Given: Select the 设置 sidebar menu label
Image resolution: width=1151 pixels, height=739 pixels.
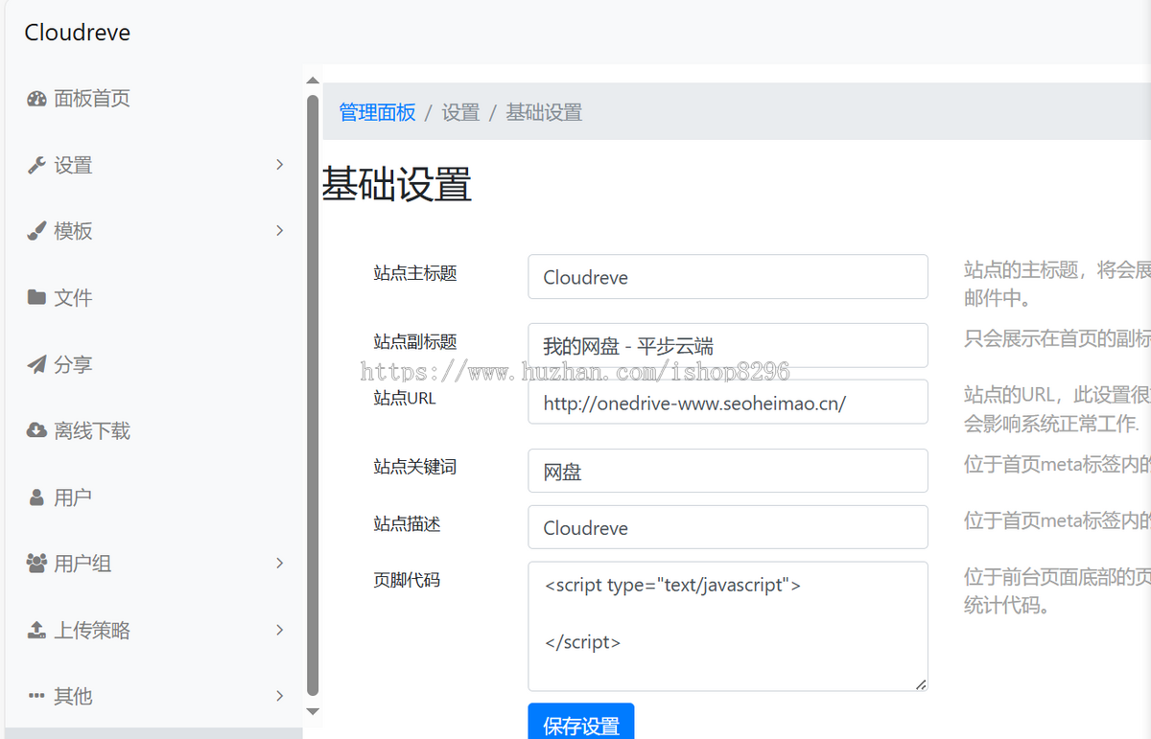Looking at the screenshot, I should pos(73,166).
